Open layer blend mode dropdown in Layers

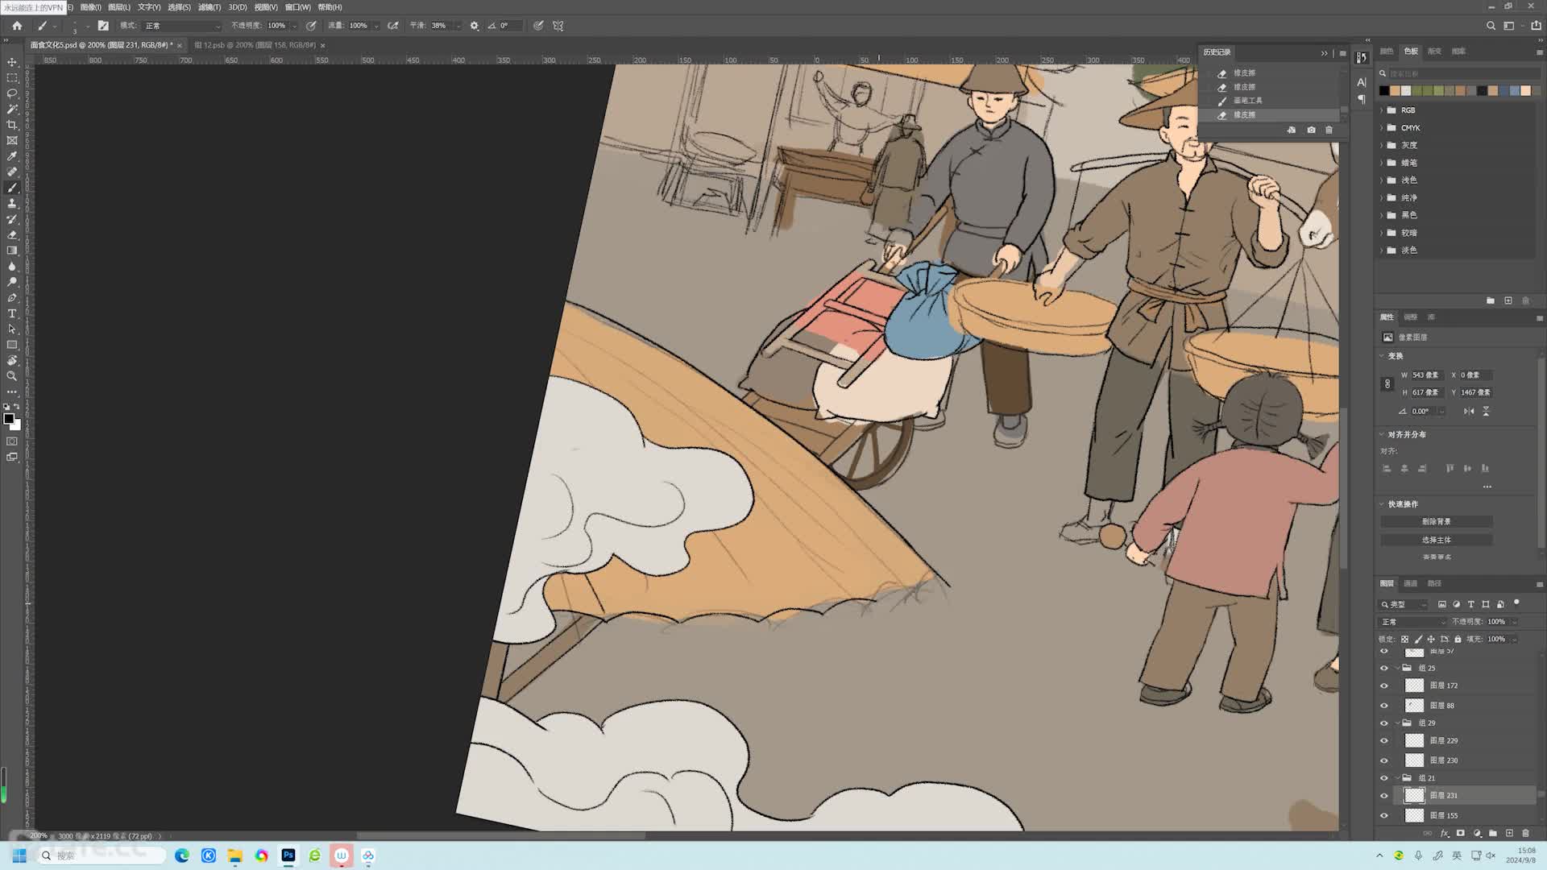(1413, 622)
